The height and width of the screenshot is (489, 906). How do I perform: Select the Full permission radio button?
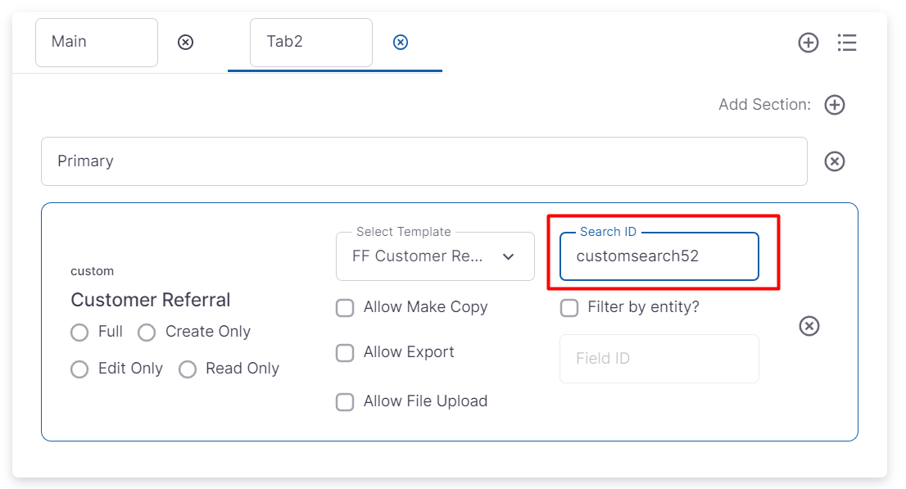[79, 333]
